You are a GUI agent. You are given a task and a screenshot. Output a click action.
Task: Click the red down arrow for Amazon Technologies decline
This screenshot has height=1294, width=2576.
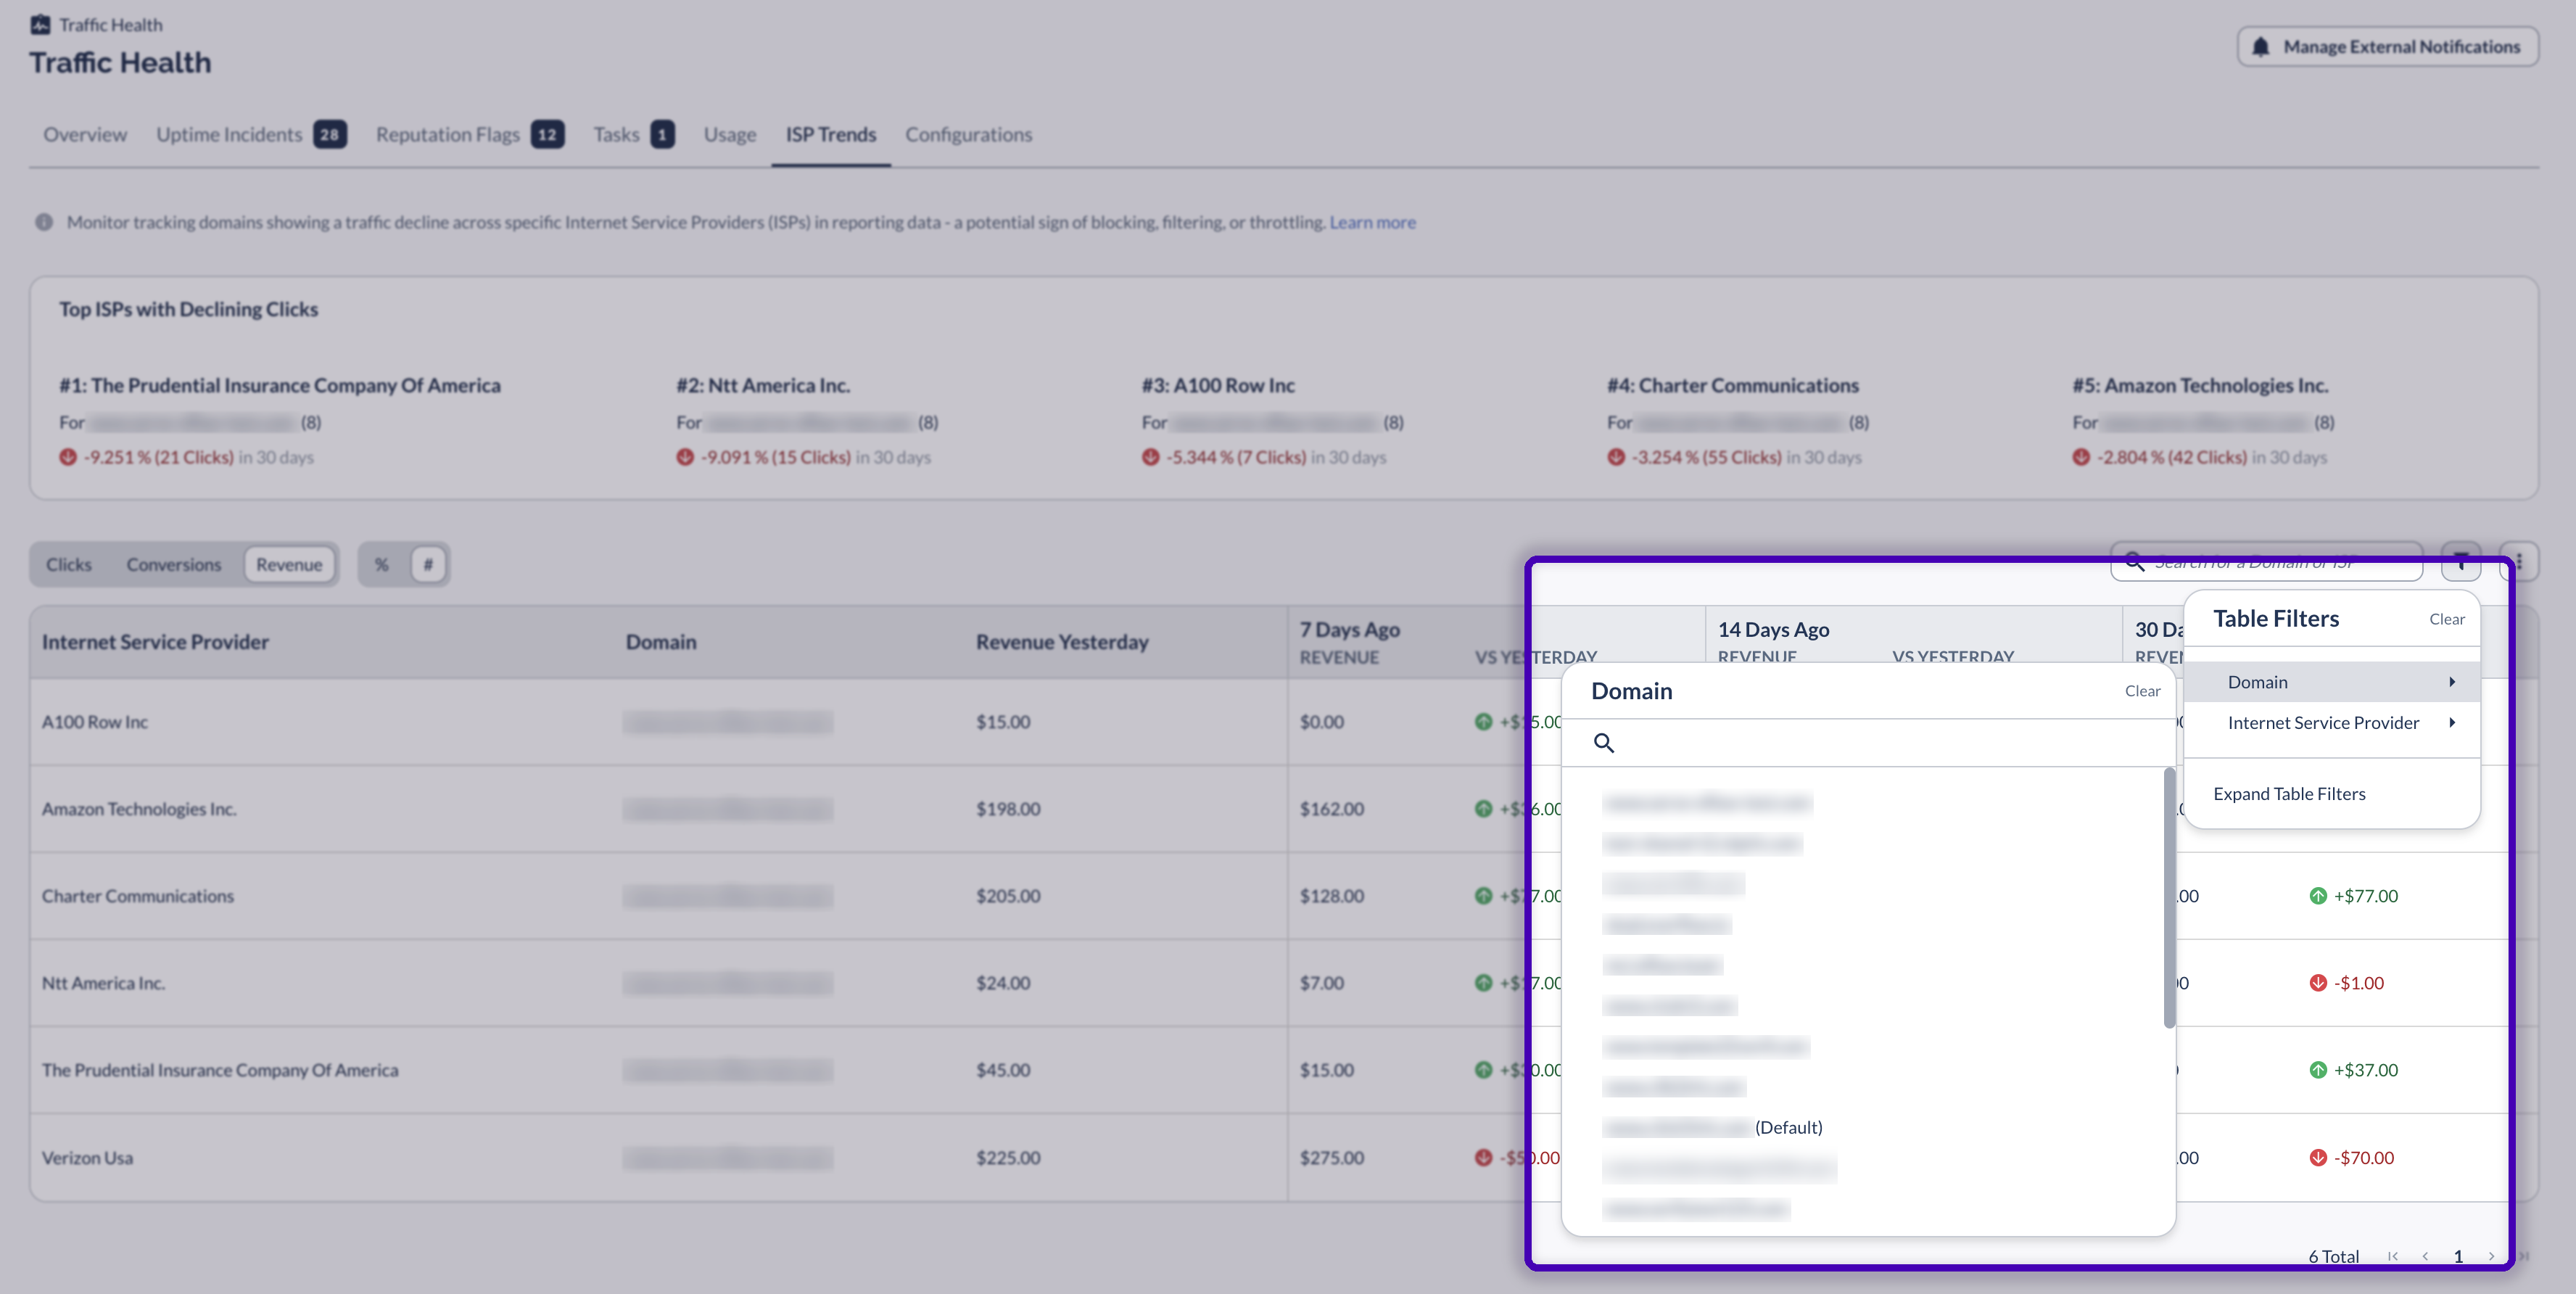coord(2081,457)
